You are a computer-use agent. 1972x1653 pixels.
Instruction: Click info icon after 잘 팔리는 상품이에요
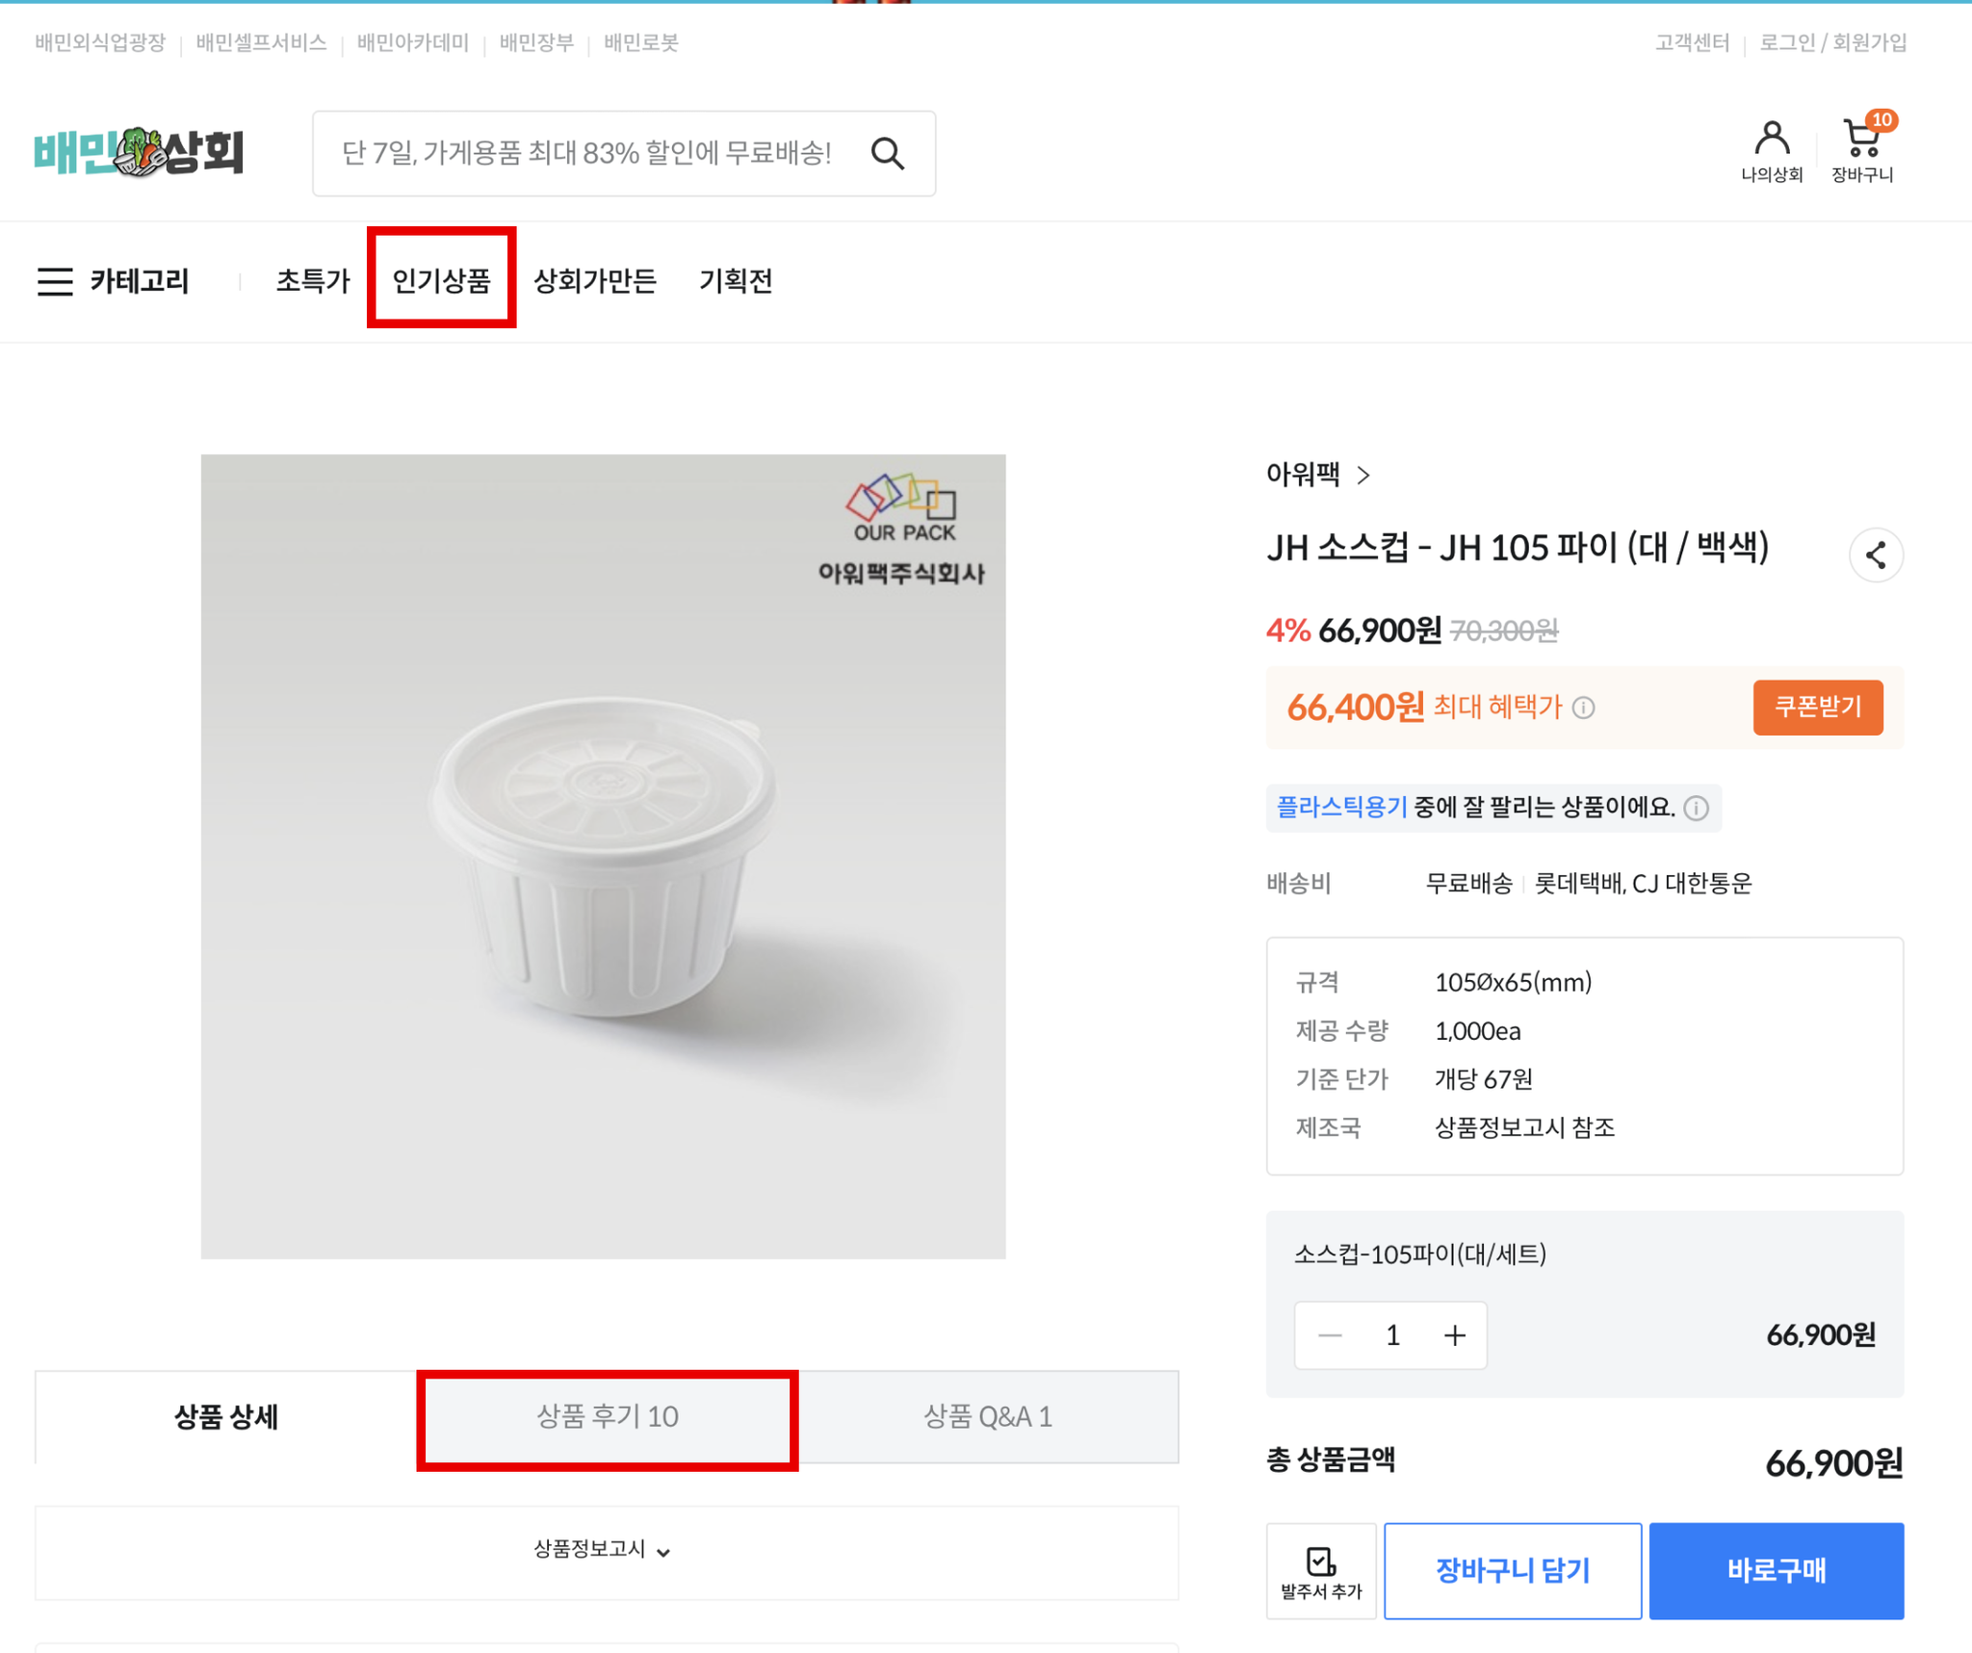(1697, 808)
